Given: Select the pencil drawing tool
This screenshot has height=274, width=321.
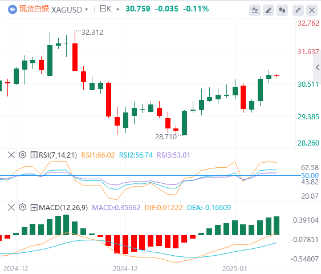Looking at the screenshot, I should [269, 10].
